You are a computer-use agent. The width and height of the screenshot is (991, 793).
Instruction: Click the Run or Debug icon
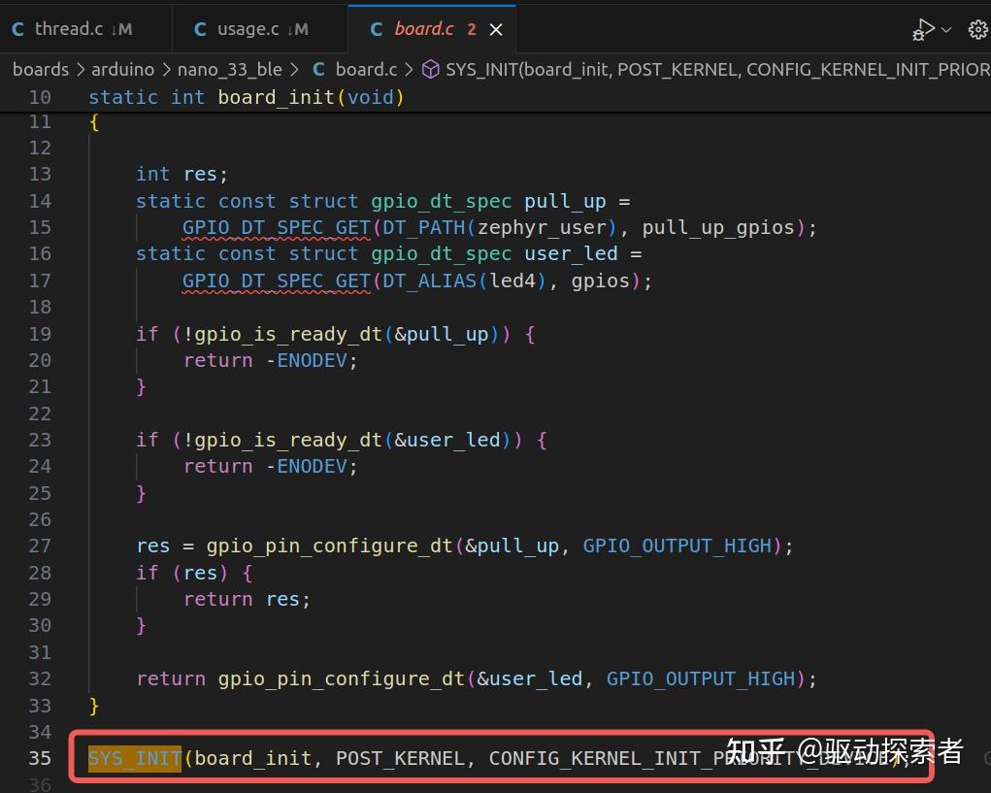click(923, 30)
